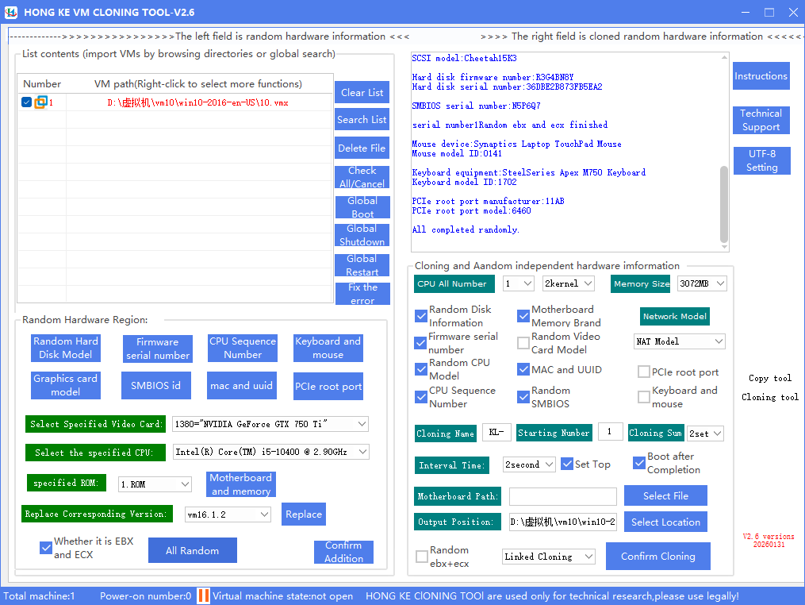
Task: Select the Cloning tool label
Action: 769,397
